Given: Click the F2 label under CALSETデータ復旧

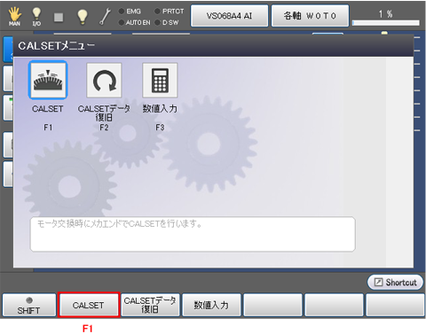Looking at the screenshot, I should coord(104,128).
